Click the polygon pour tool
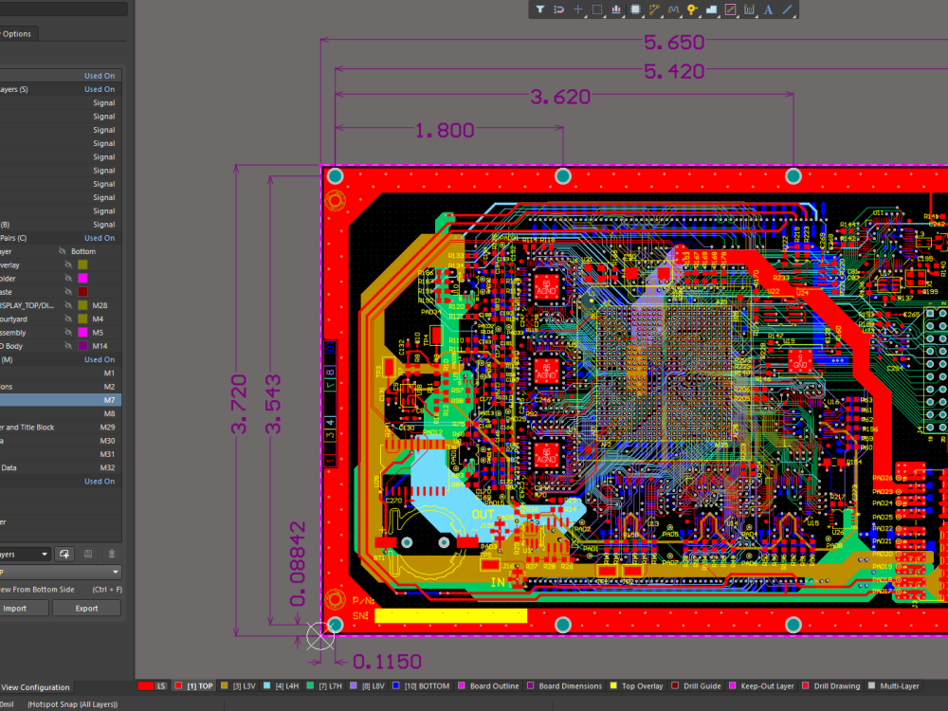The width and height of the screenshot is (948, 711). point(711,9)
